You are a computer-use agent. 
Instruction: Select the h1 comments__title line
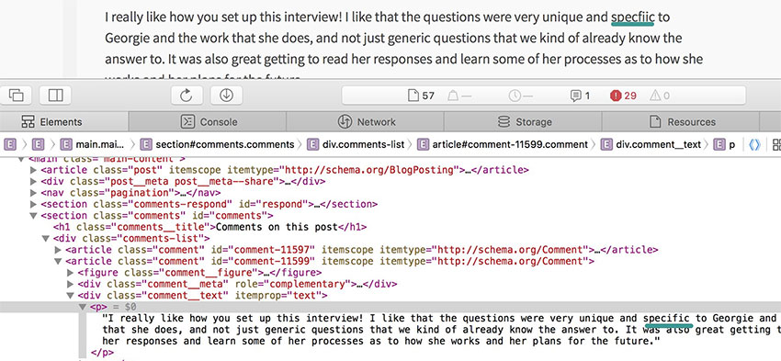(x=209, y=227)
